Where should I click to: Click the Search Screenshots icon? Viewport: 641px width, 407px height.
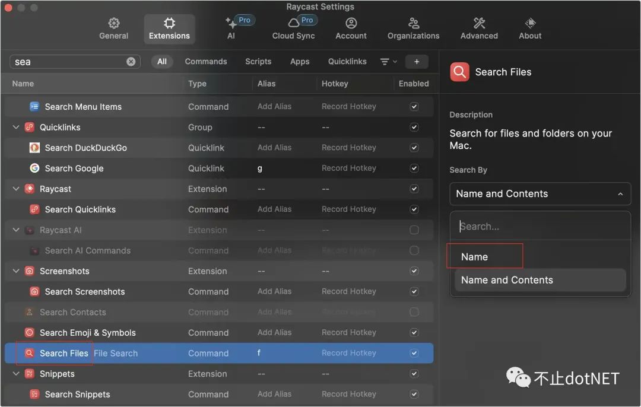pos(34,291)
